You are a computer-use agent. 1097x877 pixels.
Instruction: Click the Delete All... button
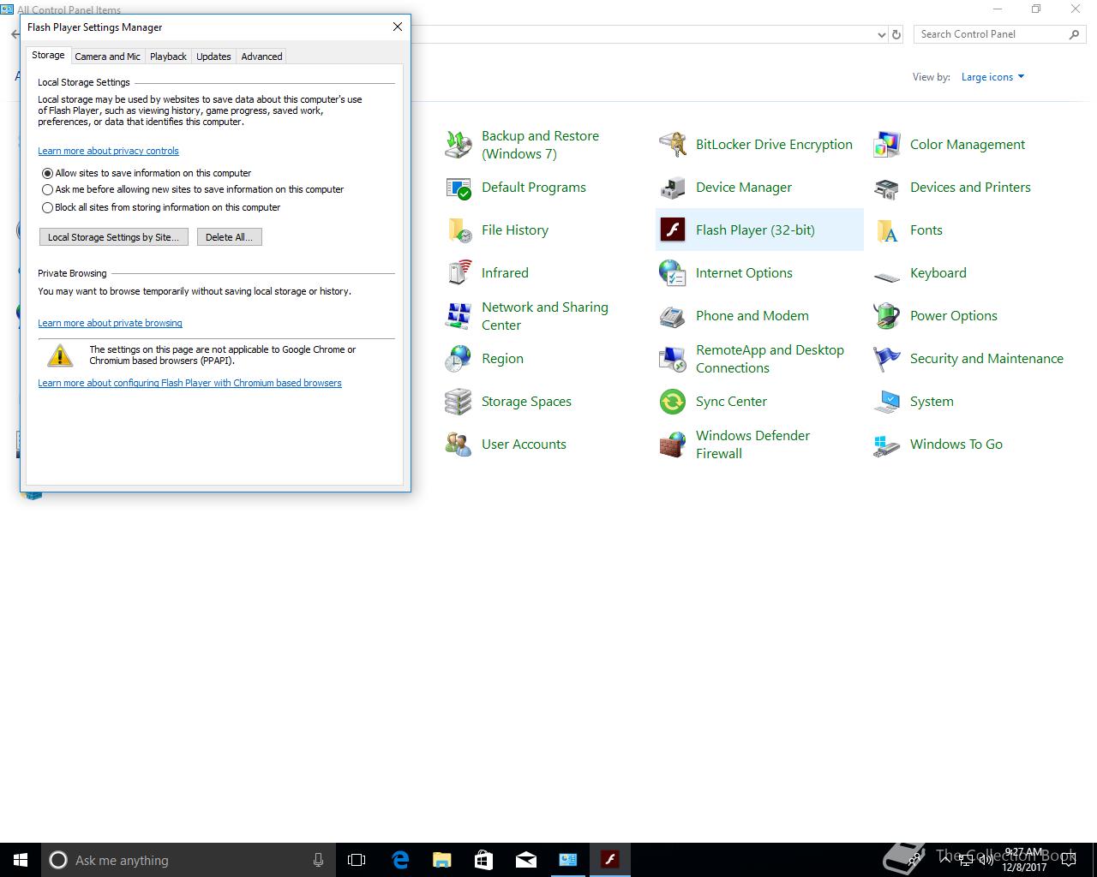click(x=229, y=237)
